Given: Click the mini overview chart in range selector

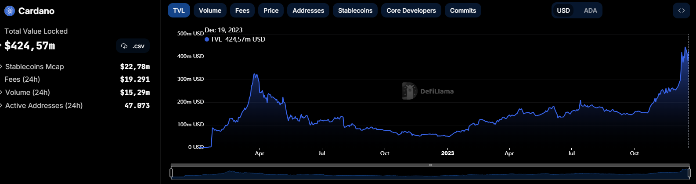Looking at the screenshot, I should pyautogui.click(x=430, y=173).
